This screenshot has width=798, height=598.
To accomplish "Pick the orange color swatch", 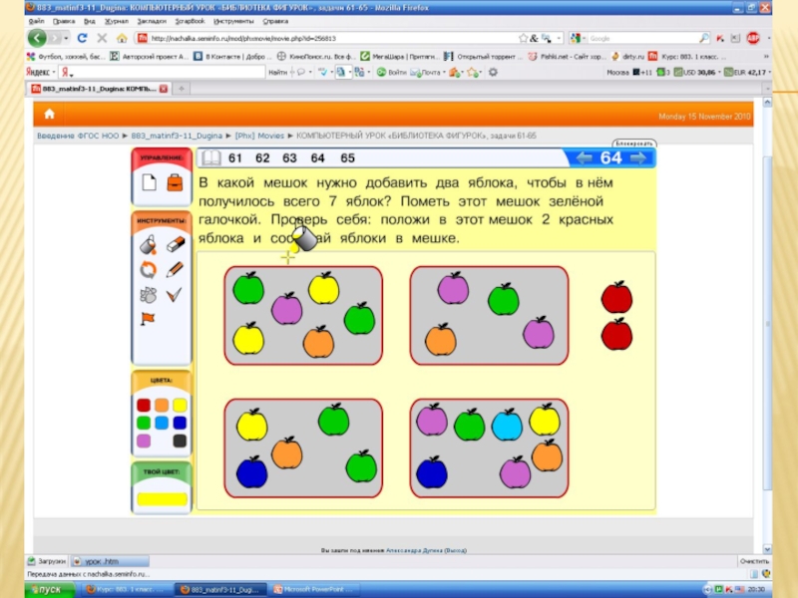I will [162, 405].
